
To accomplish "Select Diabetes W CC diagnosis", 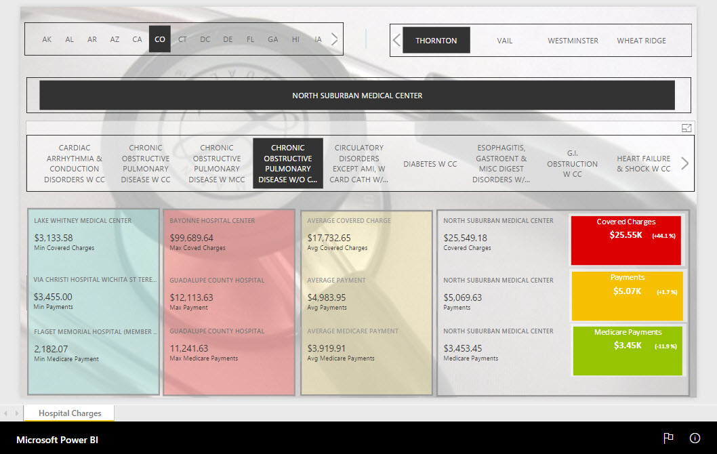I will coord(430,164).
